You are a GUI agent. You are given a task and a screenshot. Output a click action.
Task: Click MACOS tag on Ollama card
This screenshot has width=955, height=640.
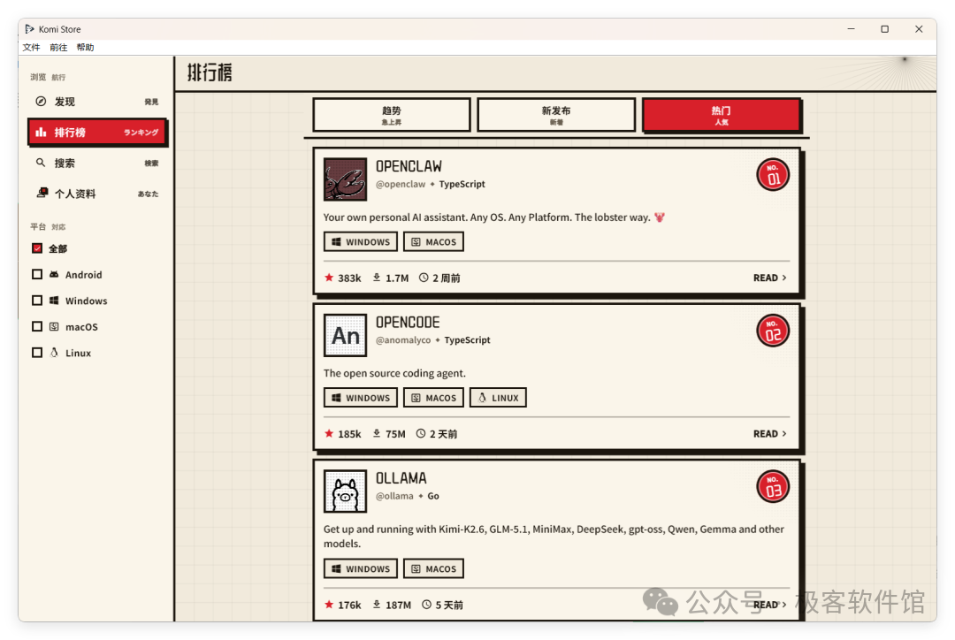pos(433,568)
